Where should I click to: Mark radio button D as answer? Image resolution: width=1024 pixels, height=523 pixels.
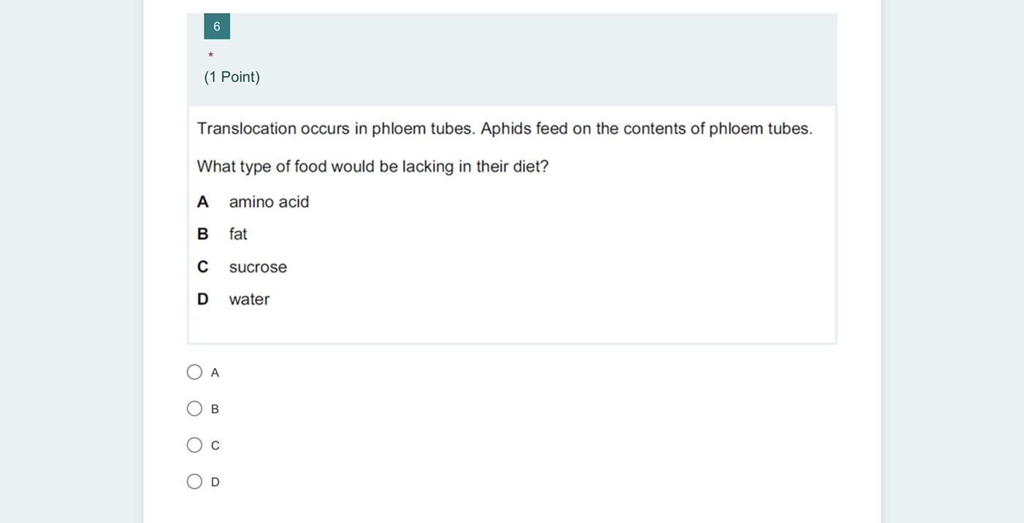194,482
